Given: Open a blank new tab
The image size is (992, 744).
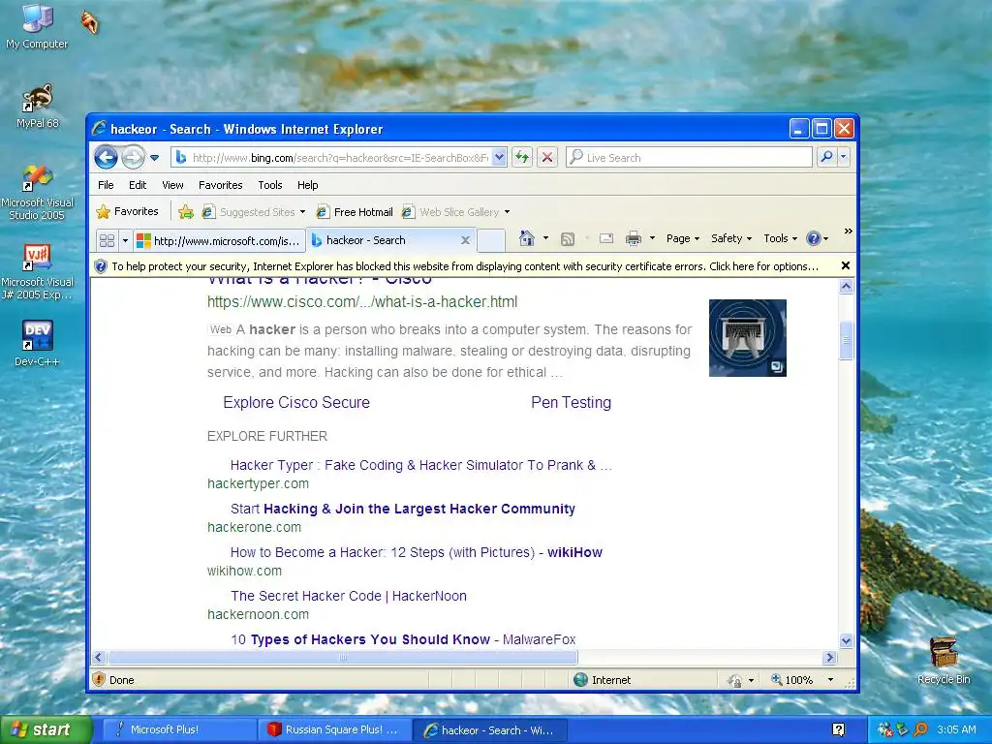Looking at the screenshot, I should click(x=491, y=240).
